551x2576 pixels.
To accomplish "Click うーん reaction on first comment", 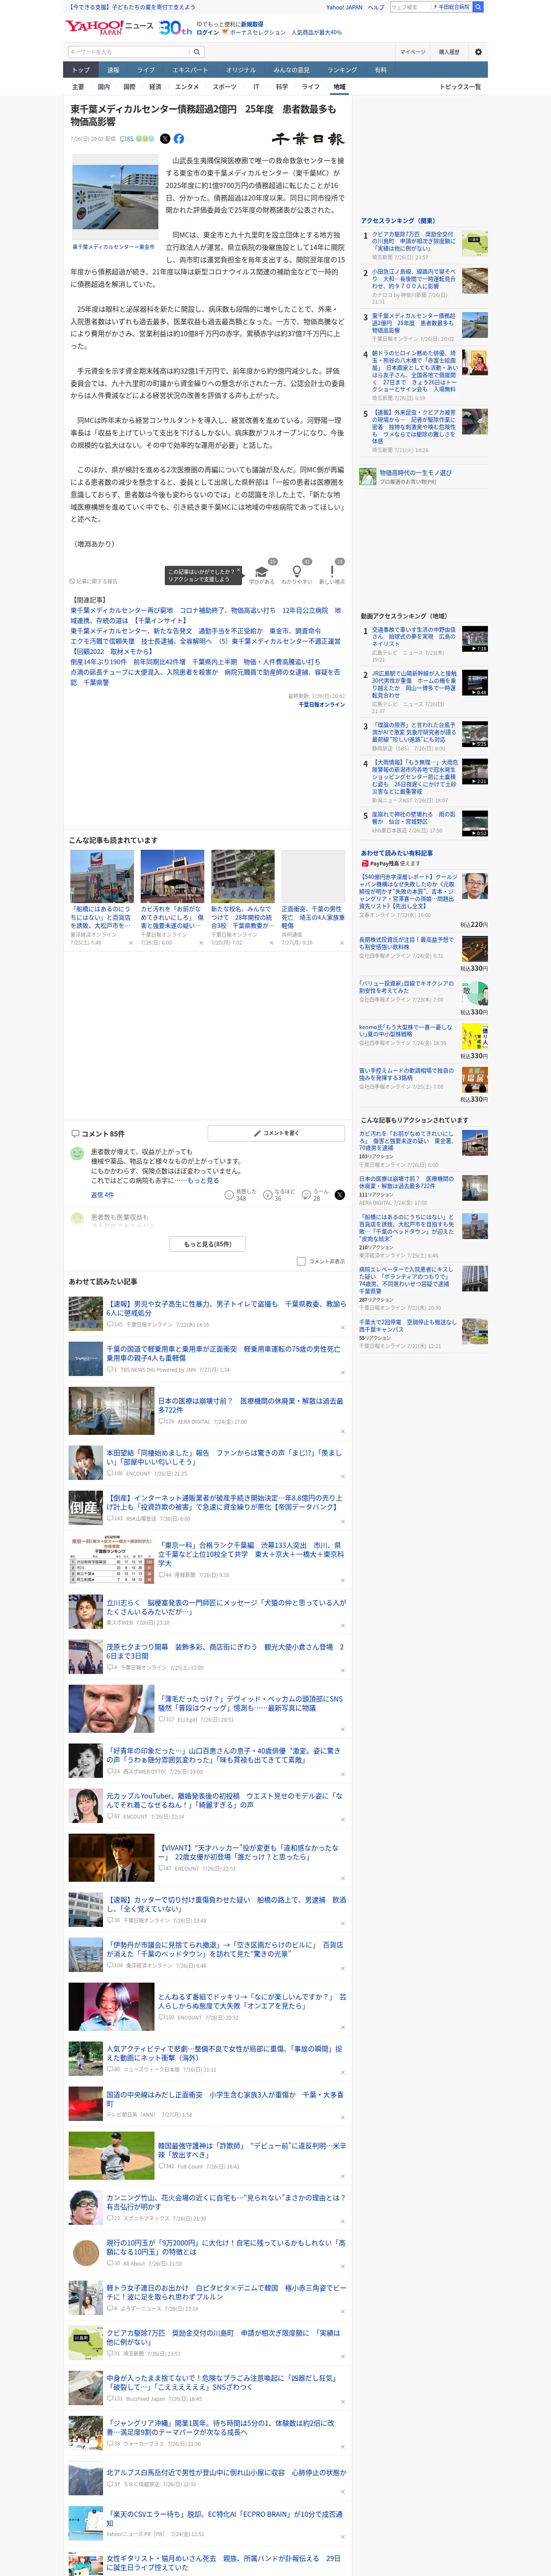I will (316, 1195).
